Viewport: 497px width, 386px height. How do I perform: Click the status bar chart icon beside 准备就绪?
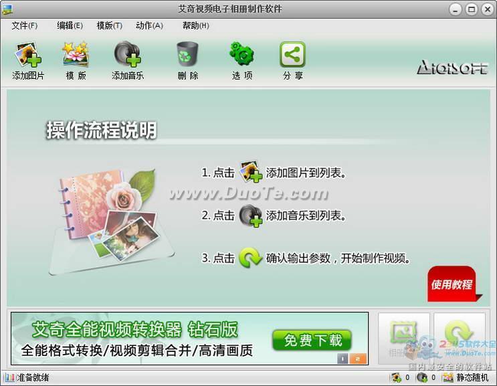[9, 377]
